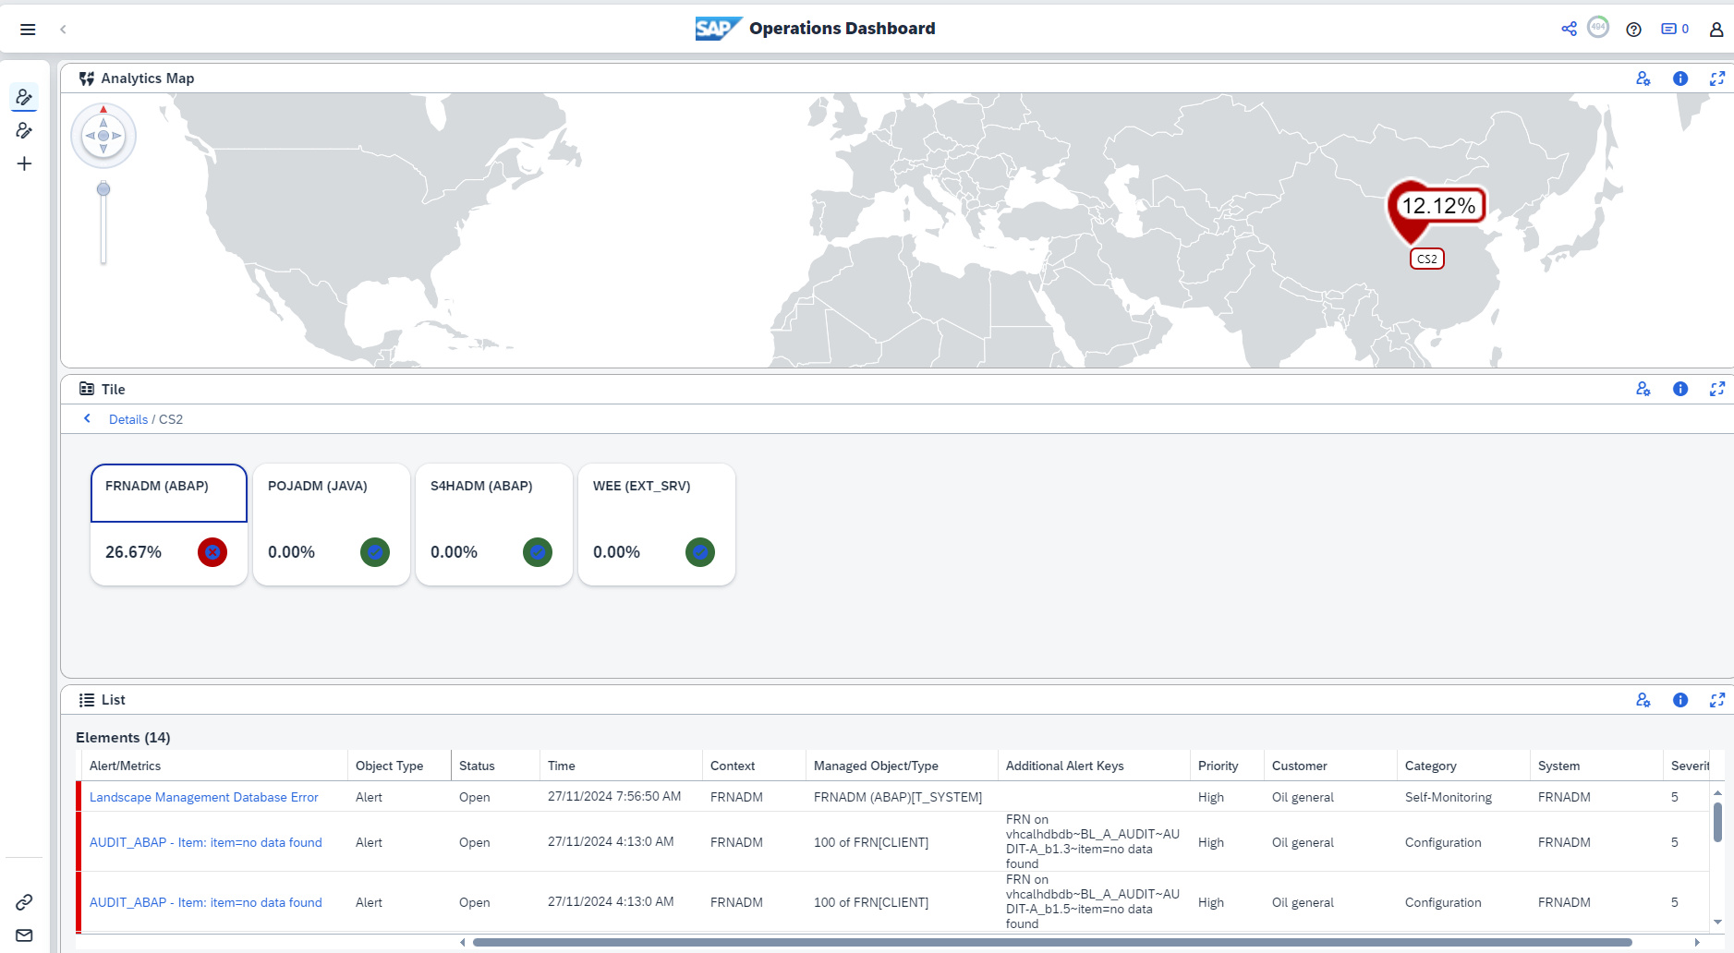Click the plus add icon in sidebar
The height and width of the screenshot is (953, 1734).
click(24, 163)
